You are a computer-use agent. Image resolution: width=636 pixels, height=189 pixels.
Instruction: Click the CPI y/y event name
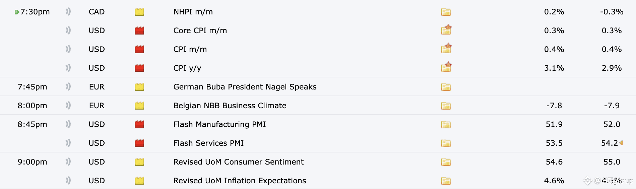pos(187,68)
